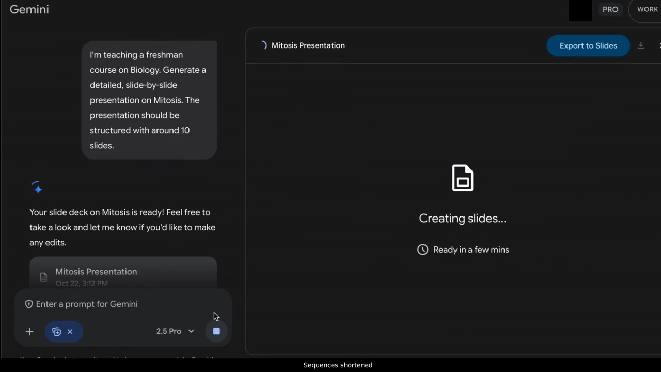Click the Export to Slides button
This screenshot has width=661, height=372.
pyautogui.click(x=588, y=45)
